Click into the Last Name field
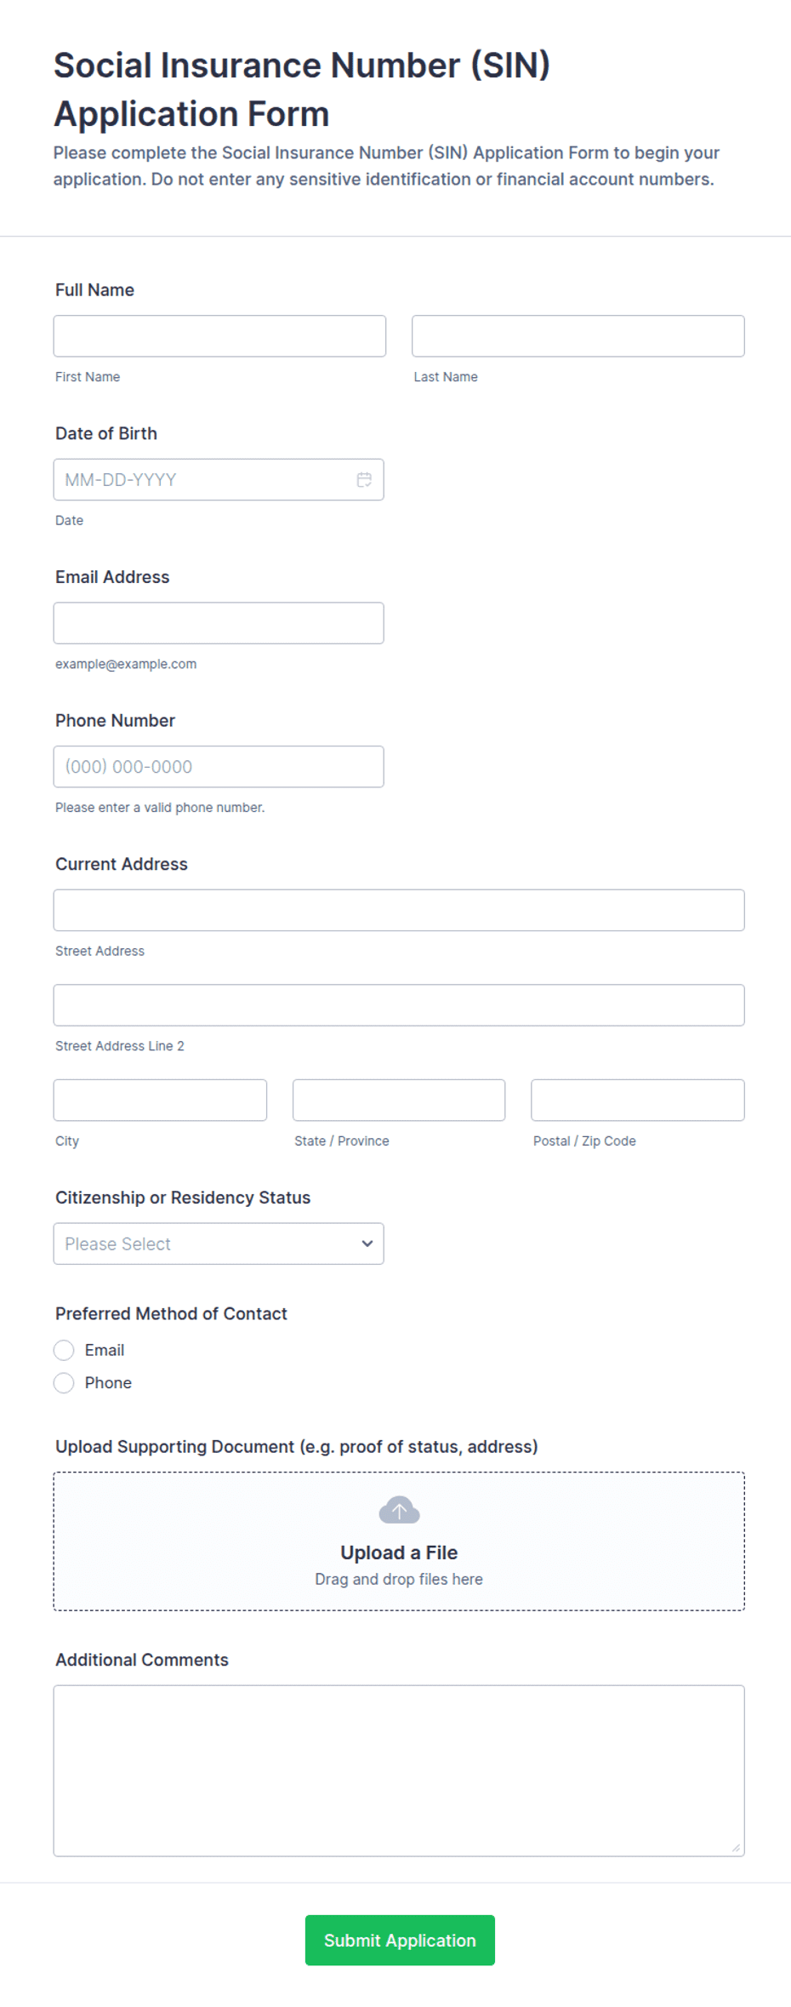The image size is (791, 2007). point(578,336)
